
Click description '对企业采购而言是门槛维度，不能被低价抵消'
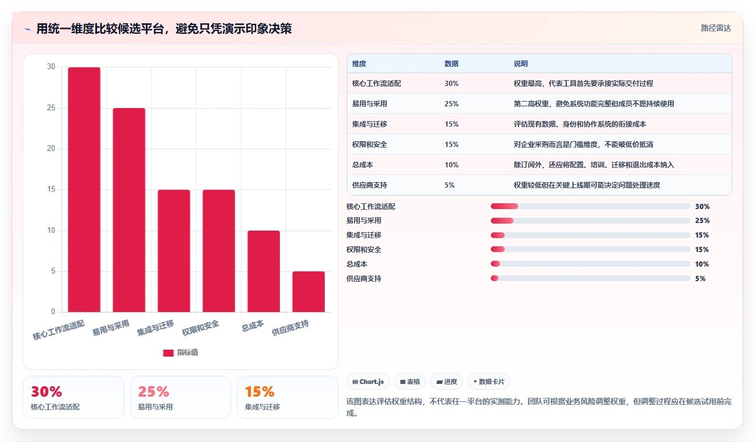pos(583,145)
